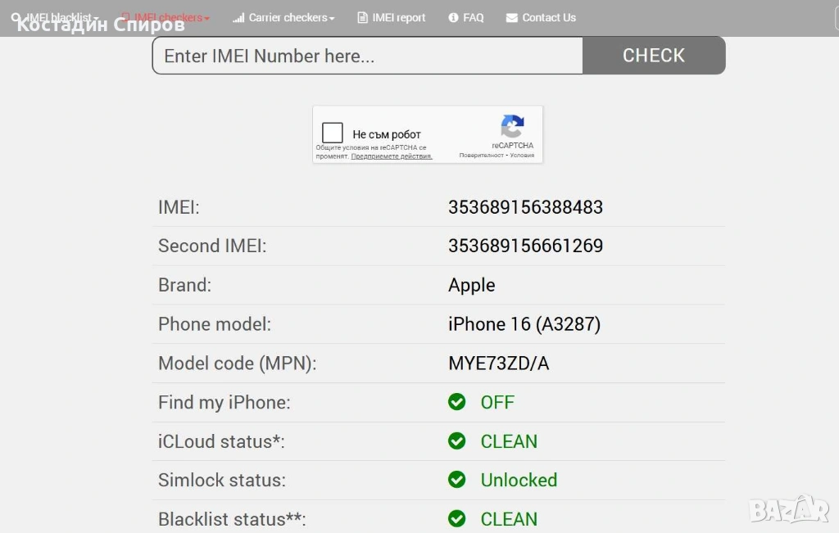Go to the Contact Us menu item
This screenshot has width=839, height=533.
pyautogui.click(x=548, y=18)
